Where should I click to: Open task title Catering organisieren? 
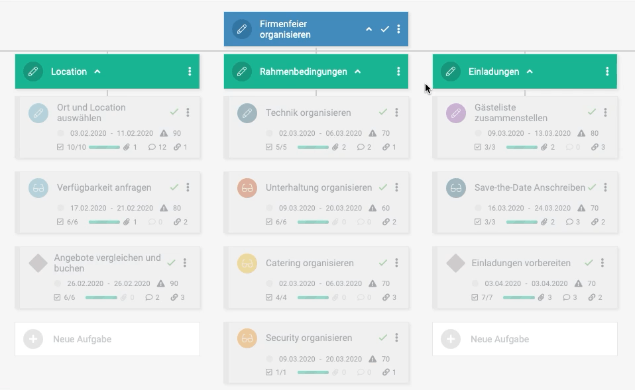click(310, 263)
